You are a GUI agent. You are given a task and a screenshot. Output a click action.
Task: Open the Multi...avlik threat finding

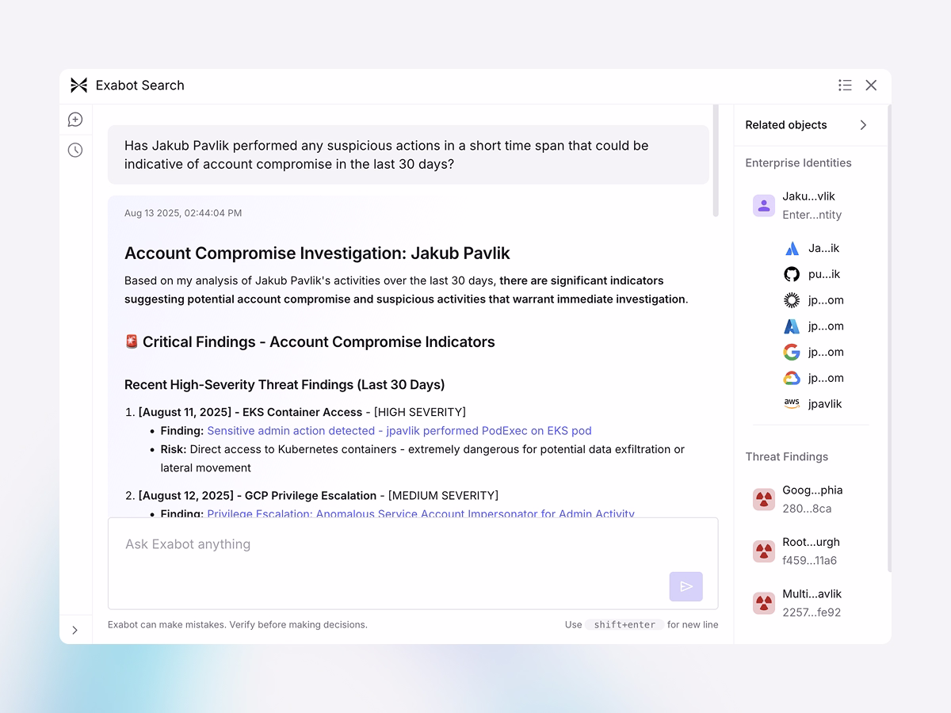click(797, 603)
